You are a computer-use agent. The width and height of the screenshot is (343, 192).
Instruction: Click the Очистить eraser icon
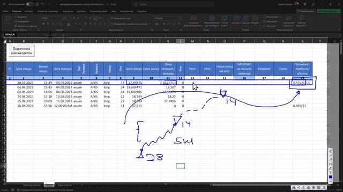(x=265, y=26)
